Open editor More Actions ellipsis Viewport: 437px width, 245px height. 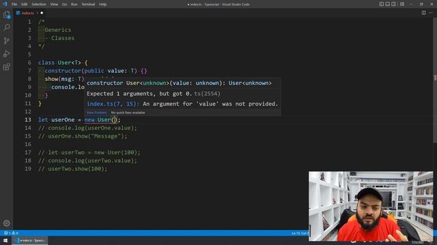pos(431,13)
